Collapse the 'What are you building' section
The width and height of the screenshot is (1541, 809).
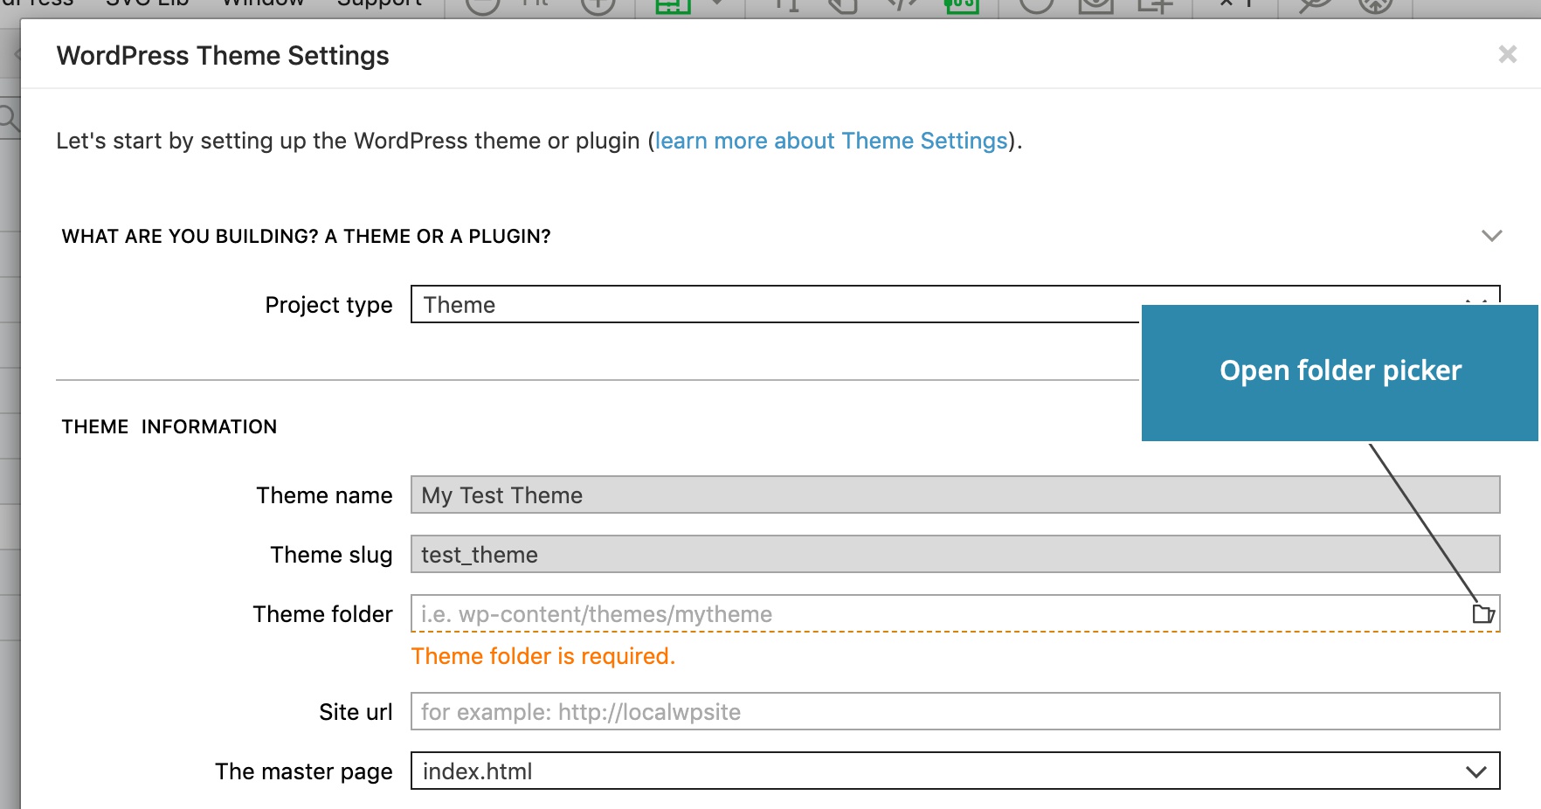pyautogui.click(x=1491, y=236)
